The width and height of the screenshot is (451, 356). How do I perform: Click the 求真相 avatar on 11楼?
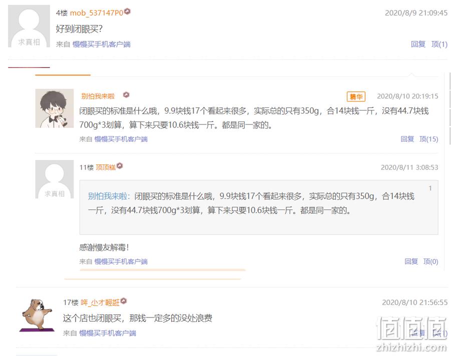(x=55, y=179)
